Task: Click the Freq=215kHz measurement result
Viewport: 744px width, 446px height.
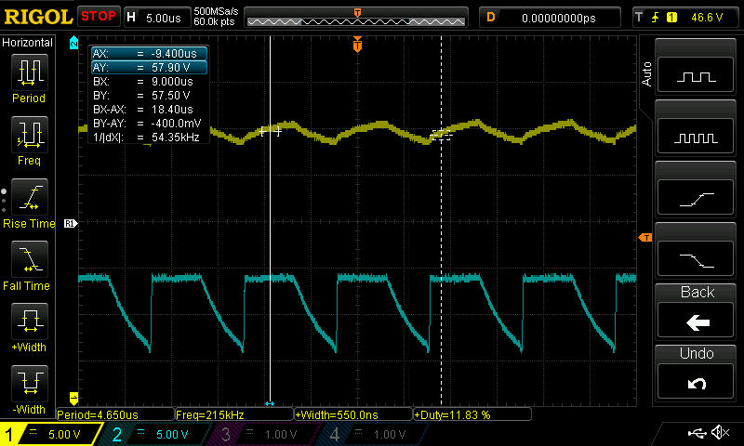Action: pyautogui.click(x=234, y=414)
